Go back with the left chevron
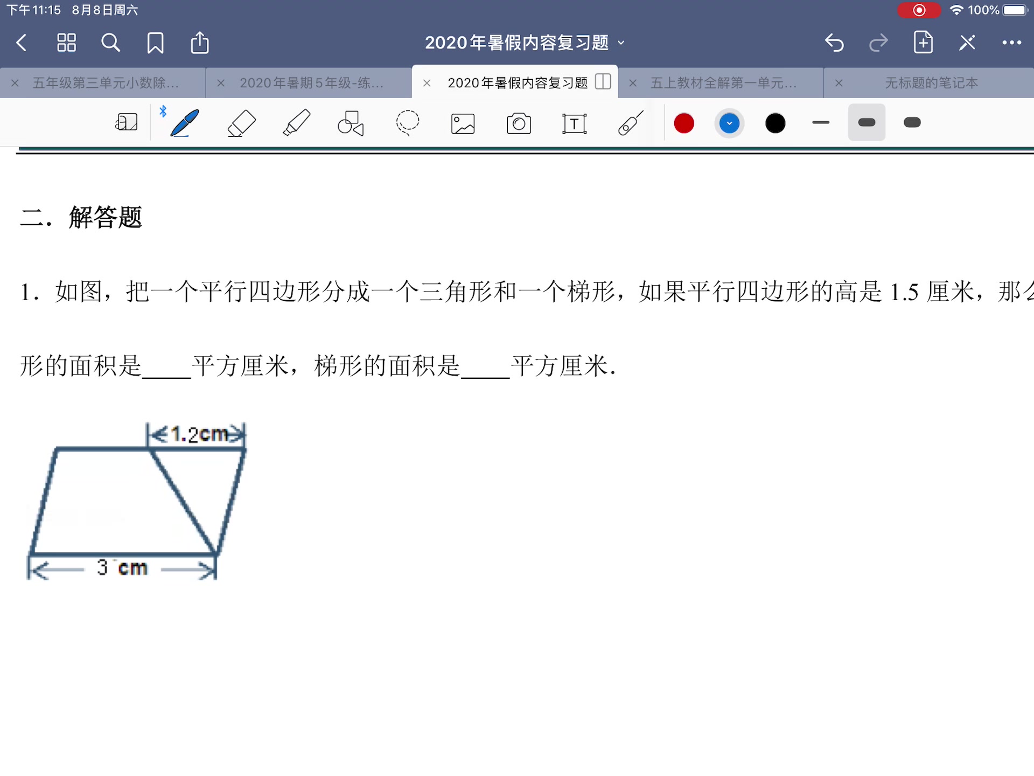1034x776 pixels. pyautogui.click(x=22, y=43)
